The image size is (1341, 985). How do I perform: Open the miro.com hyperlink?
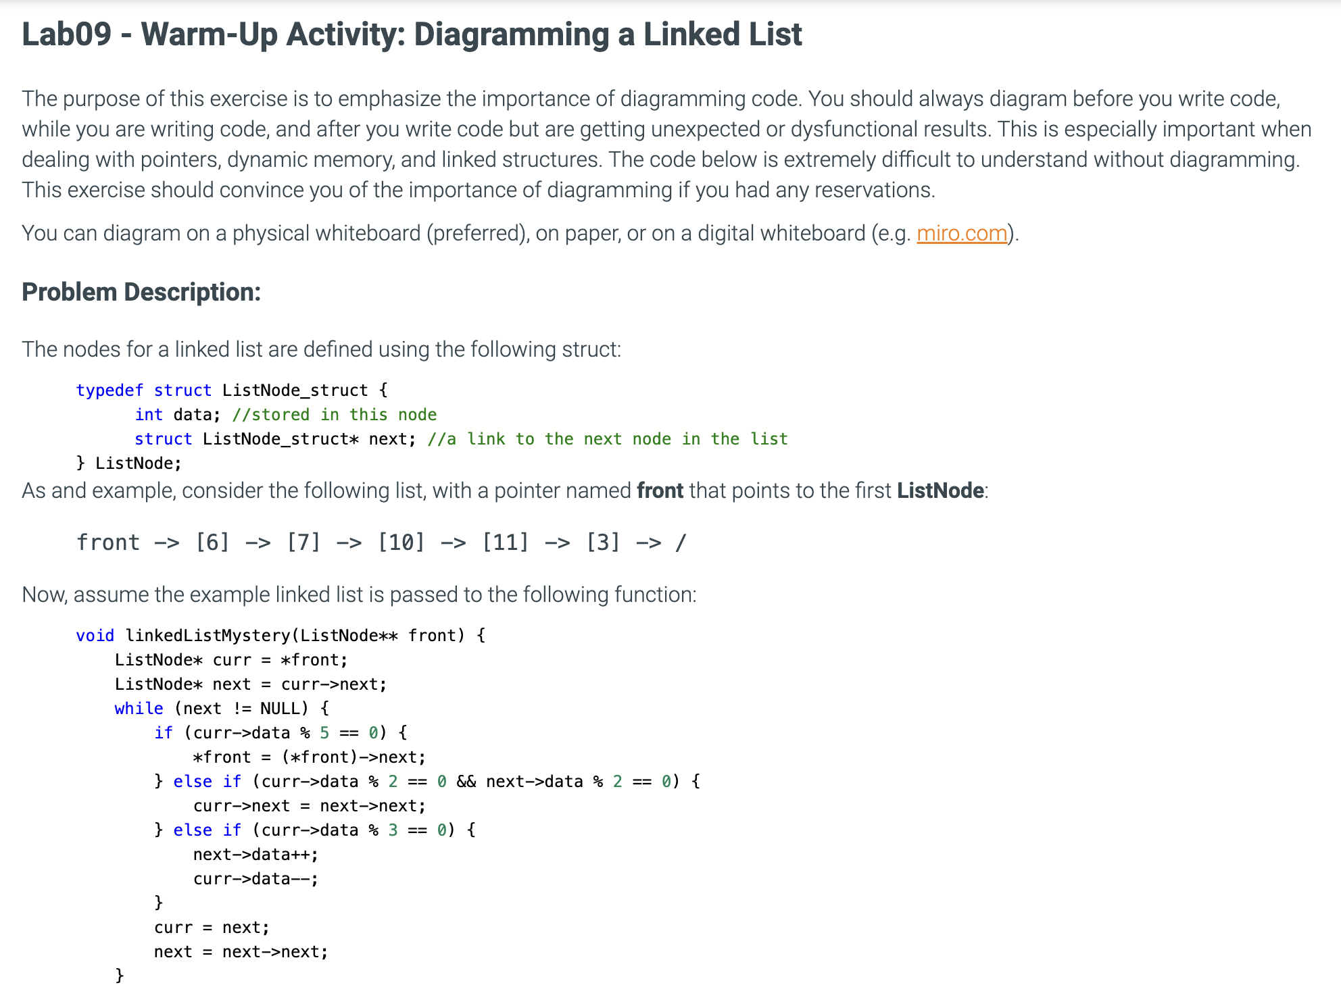click(961, 234)
